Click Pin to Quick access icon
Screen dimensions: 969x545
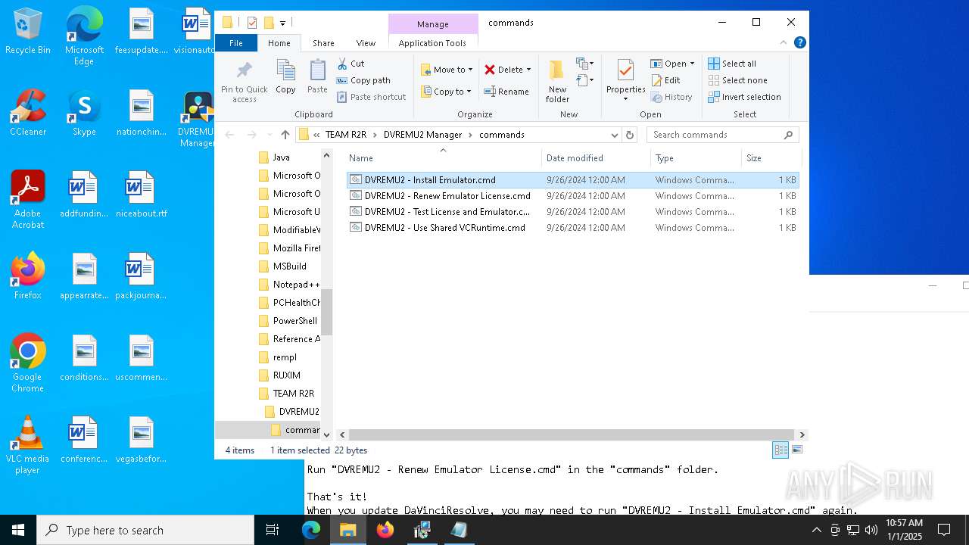pos(244,82)
